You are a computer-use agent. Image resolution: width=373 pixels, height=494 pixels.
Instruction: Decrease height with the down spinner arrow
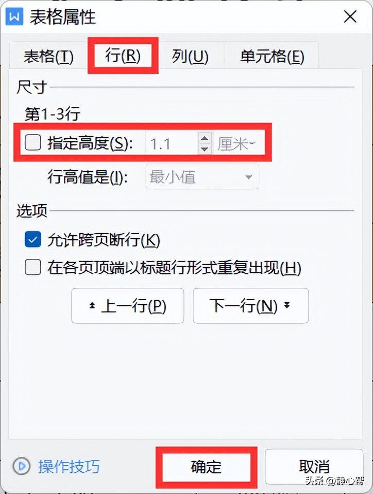[x=205, y=149]
